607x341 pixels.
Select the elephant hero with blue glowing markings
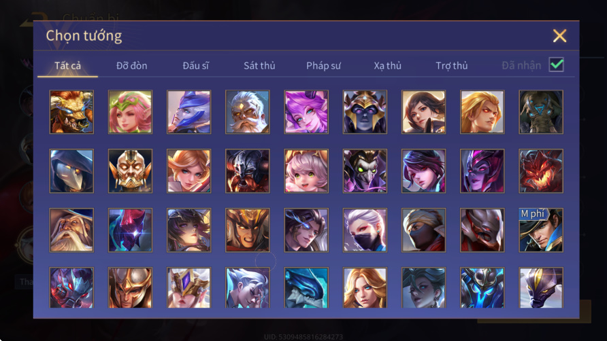(x=541, y=112)
